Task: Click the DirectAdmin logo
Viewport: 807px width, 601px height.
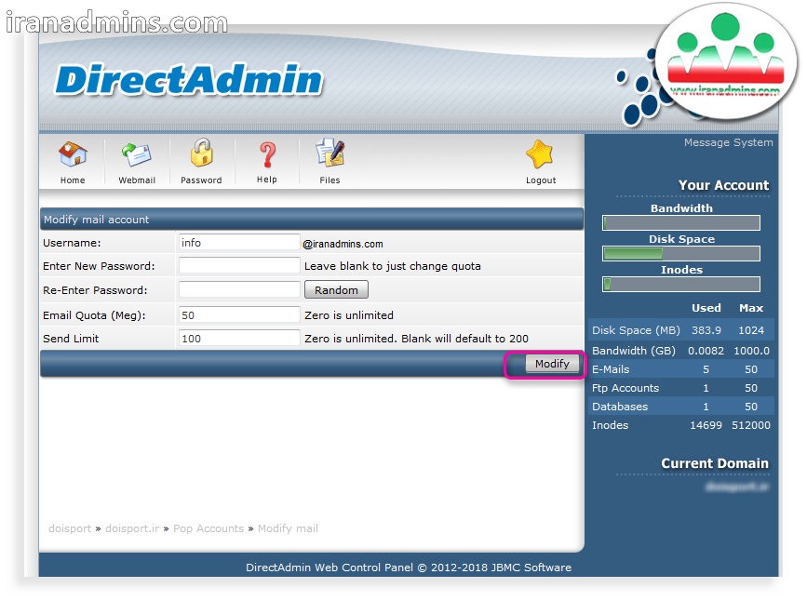Action: click(x=189, y=80)
